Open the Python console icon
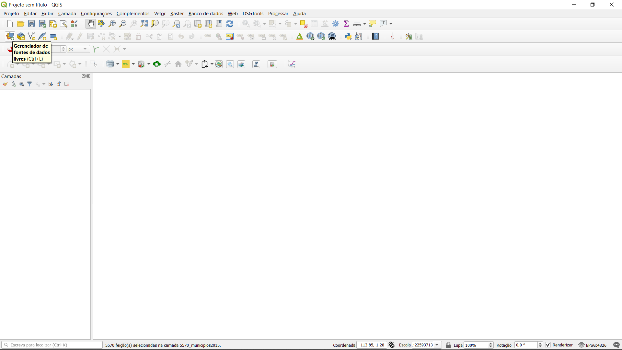 coord(348,36)
